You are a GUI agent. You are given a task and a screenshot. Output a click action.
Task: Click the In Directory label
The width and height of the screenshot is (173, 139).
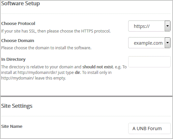pyautogui.click(x=13, y=59)
